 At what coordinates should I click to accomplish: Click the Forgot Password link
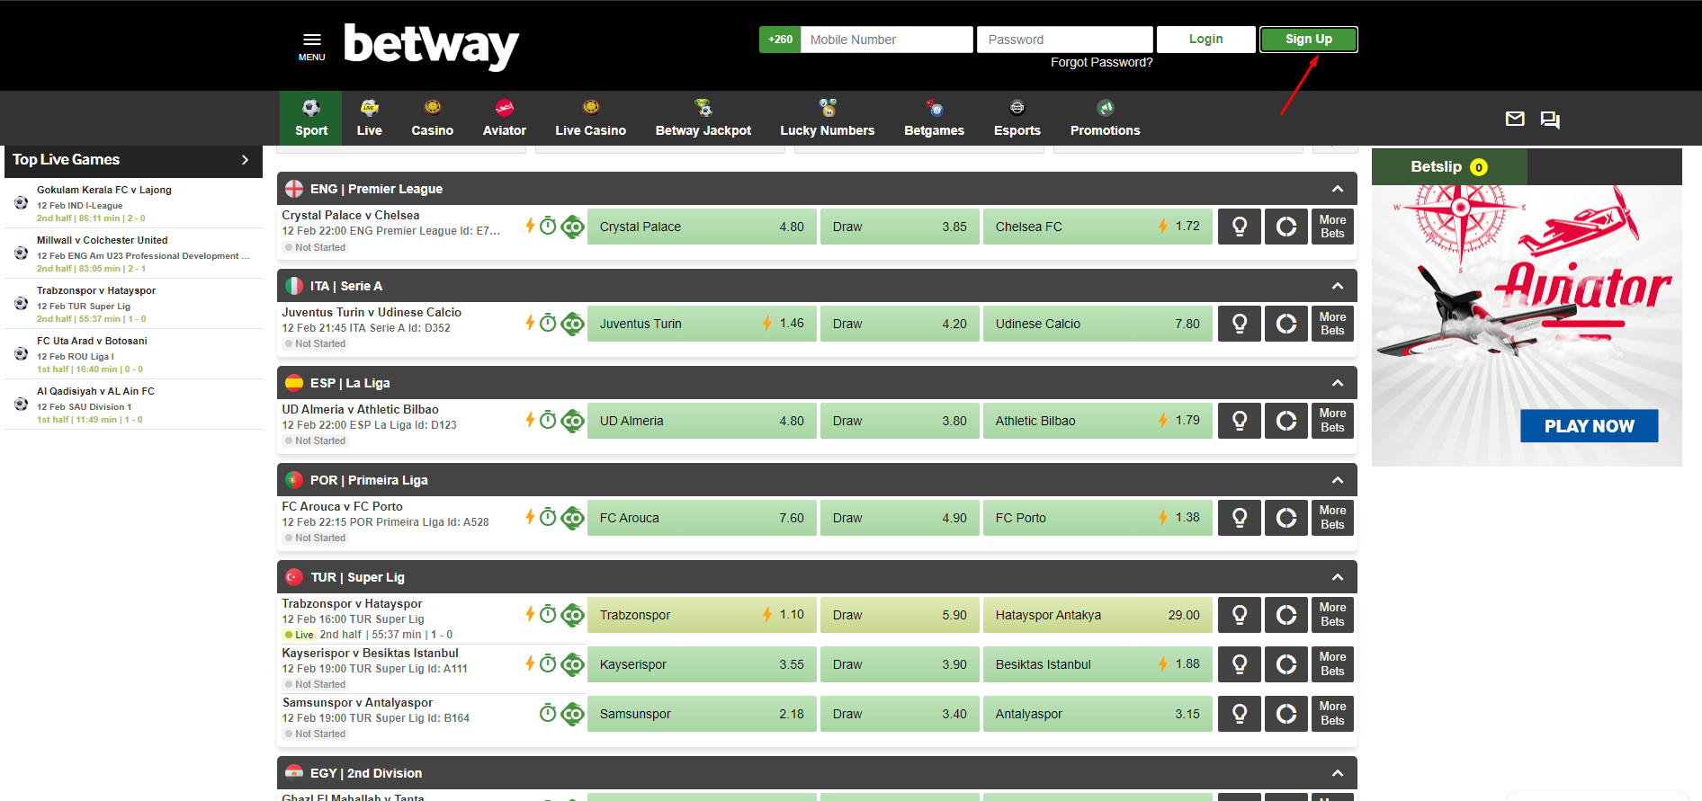1101,62
